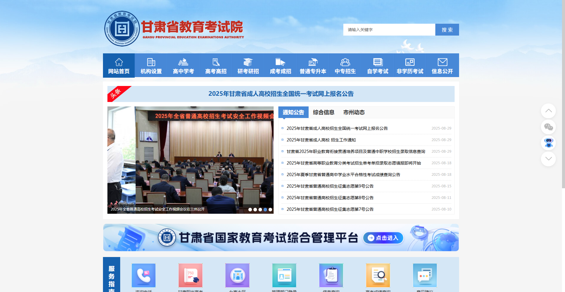
Task: Open the WeChat floating sidebar icon
Action: [549, 127]
